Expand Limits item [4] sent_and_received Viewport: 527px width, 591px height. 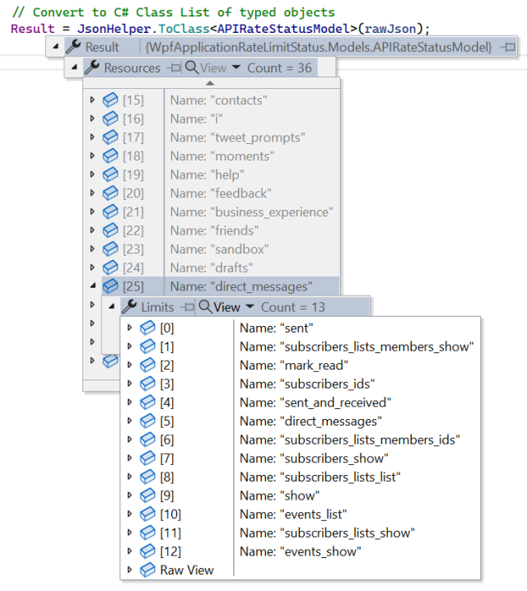point(129,403)
